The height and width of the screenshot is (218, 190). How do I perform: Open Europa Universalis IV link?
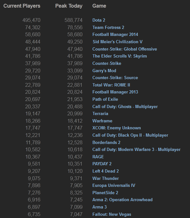[x=114, y=185]
